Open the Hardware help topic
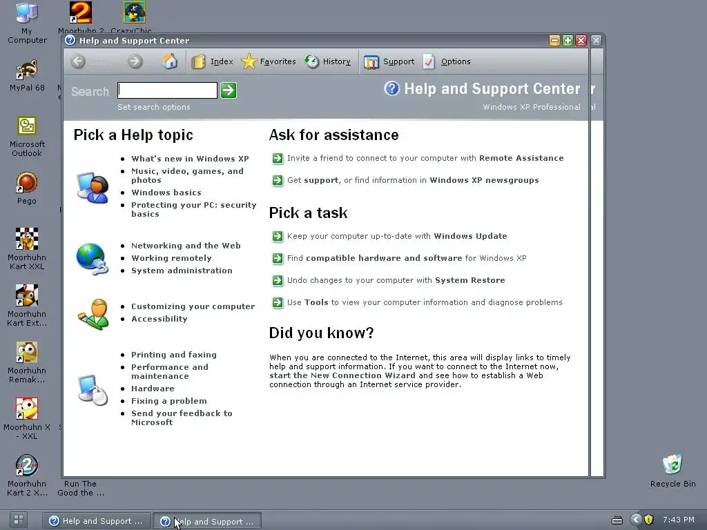The image size is (707, 530). coord(153,389)
